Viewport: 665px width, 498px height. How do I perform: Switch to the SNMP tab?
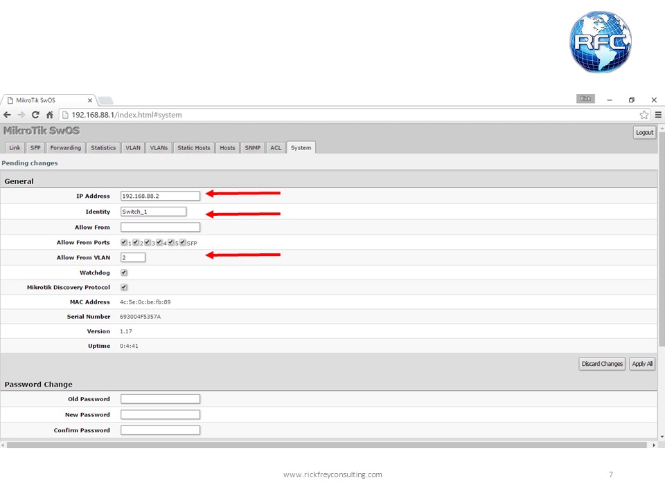pyautogui.click(x=252, y=147)
